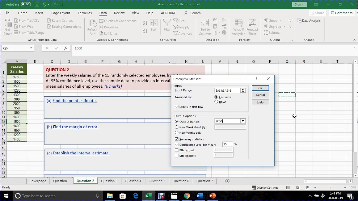Open the Review ribbon tab
Image resolution: width=358 pixels, height=201 pixels.
[x=119, y=13]
